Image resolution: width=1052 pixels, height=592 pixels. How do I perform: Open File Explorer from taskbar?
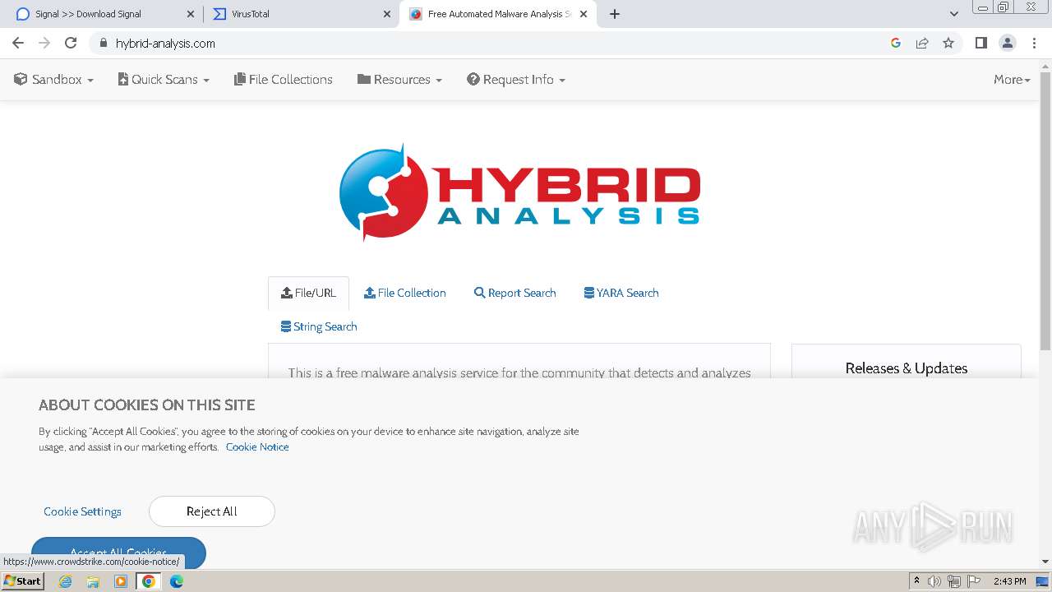pos(93,581)
